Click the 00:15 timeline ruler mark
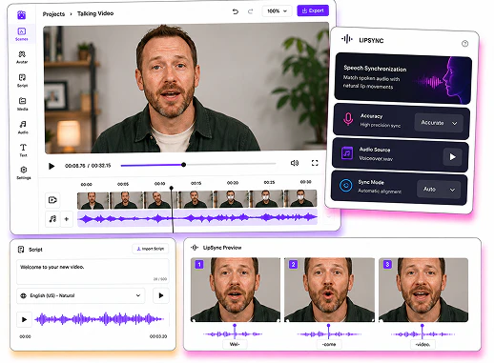495x363 pixels. (196, 183)
